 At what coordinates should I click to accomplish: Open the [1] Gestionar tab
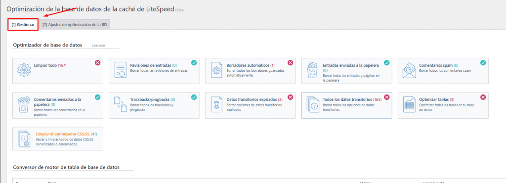(23, 25)
